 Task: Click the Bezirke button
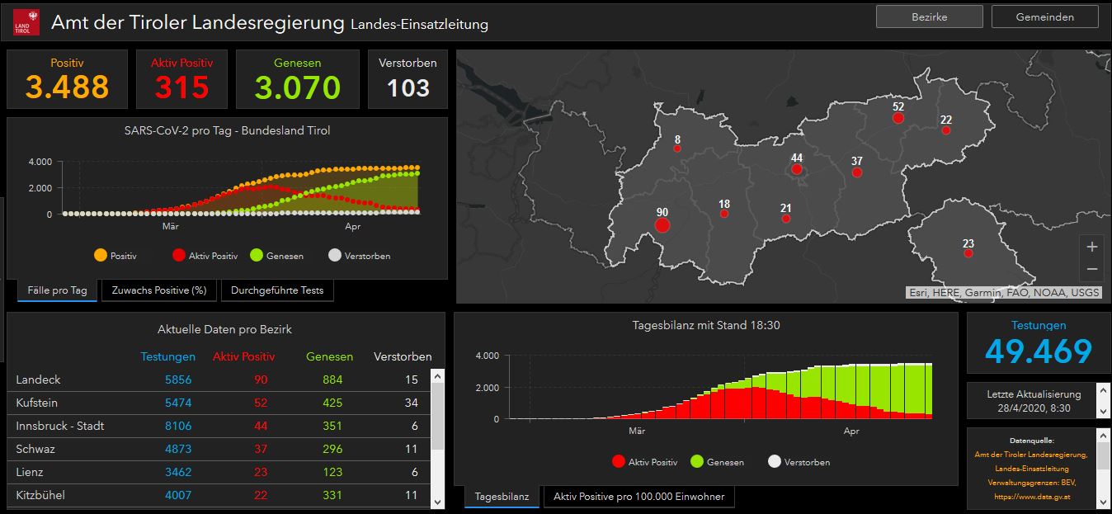coord(930,17)
